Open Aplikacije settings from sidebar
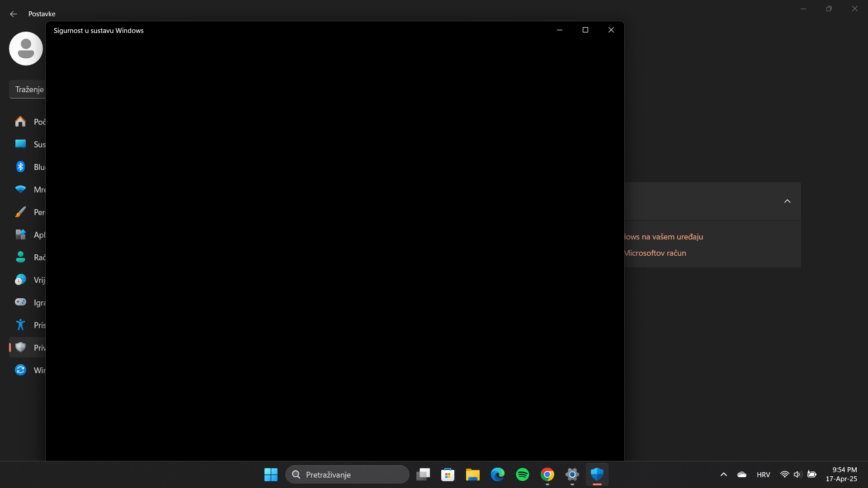 [20, 235]
